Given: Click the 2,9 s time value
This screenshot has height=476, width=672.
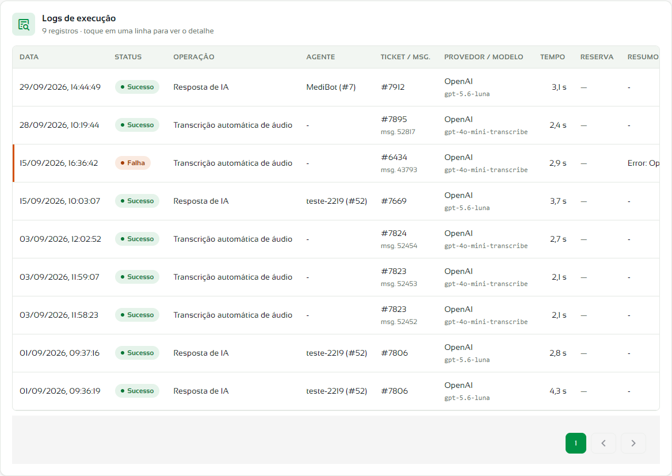Looking at the screenshot, I should [558, 163].
